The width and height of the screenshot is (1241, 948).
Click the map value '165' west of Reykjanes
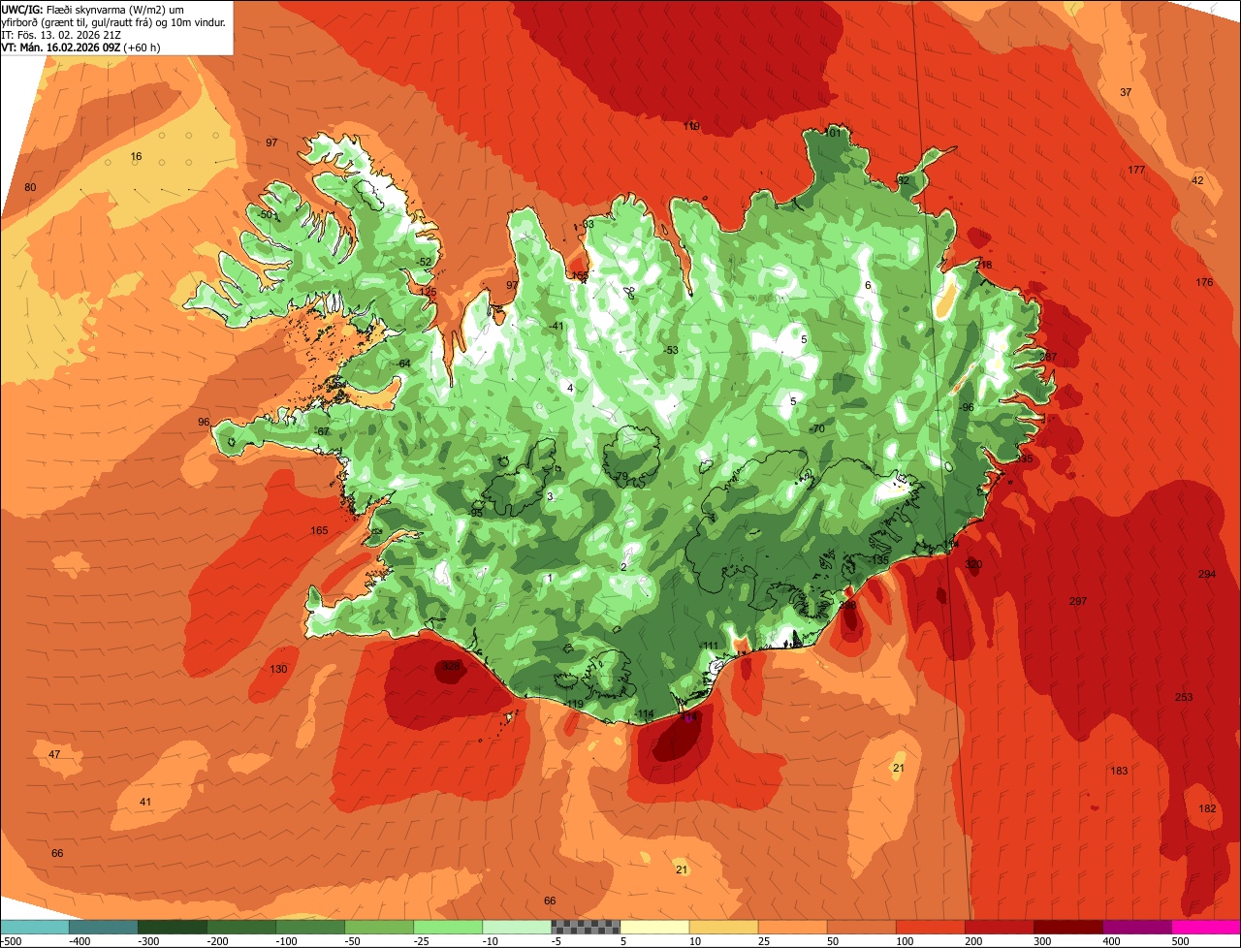319,530
